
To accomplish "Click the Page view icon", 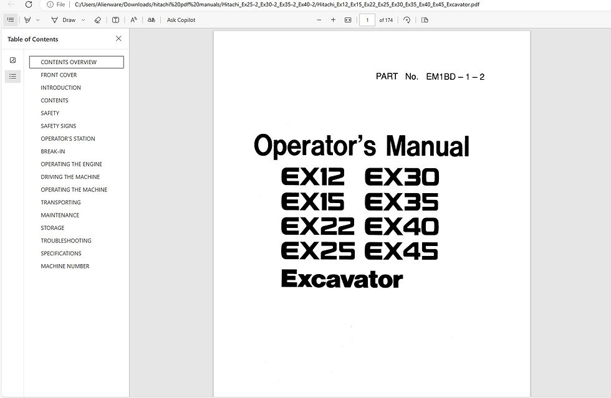I will 425,20.
